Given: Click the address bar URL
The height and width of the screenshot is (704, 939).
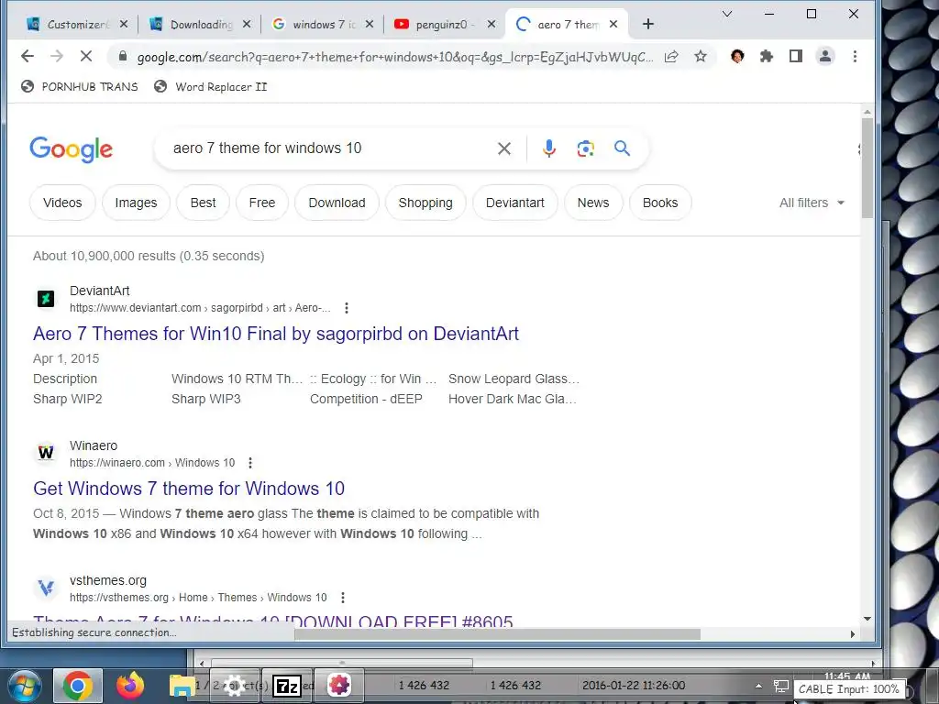Looking at the screenshot, I should click(395, 57).
